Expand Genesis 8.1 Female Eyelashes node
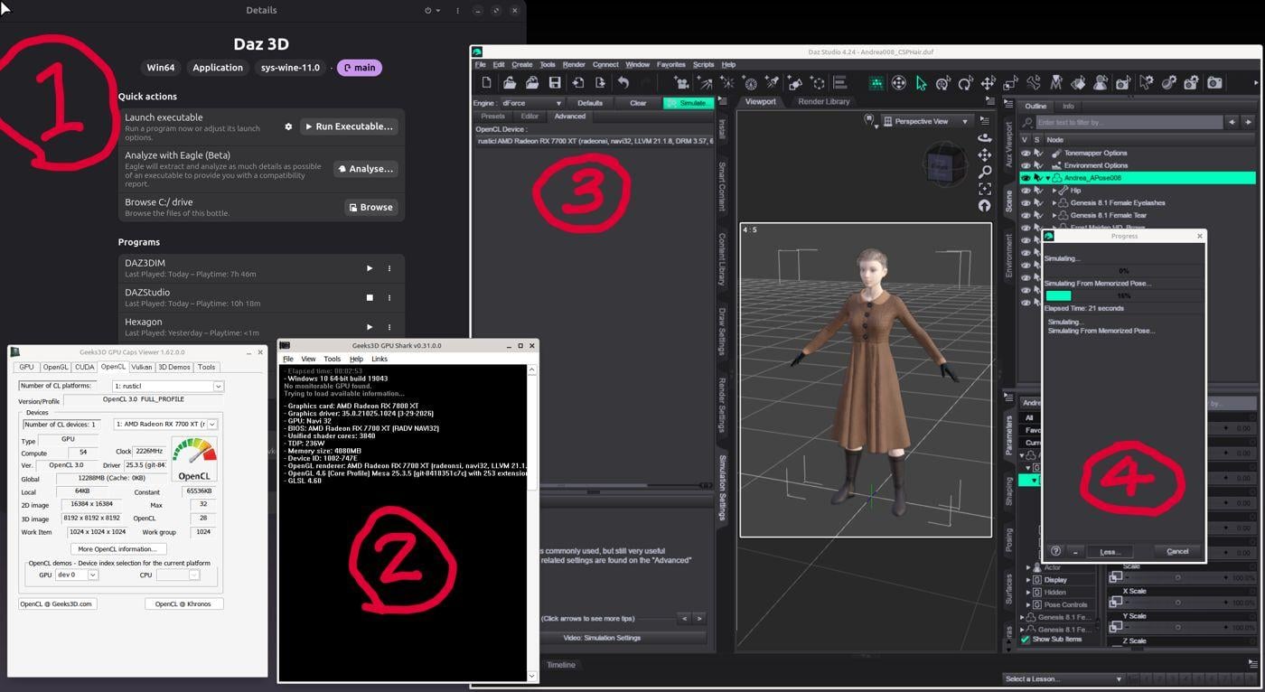Image resolution: width=1265 pixels, height=692 pixels. (x=1054, y=203)
